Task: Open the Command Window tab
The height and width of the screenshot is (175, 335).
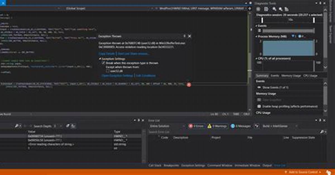Action: (x=219, y=165)
